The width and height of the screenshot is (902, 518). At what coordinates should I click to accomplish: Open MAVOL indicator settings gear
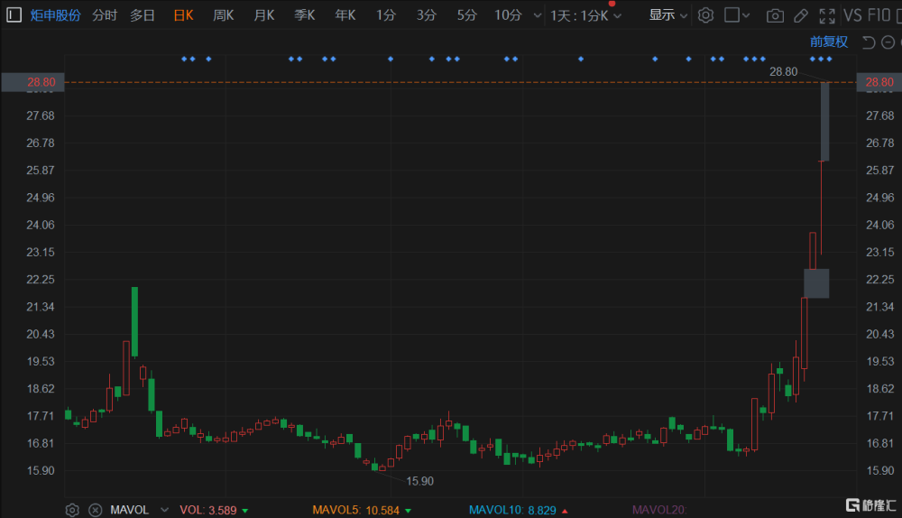coord(72,510)
